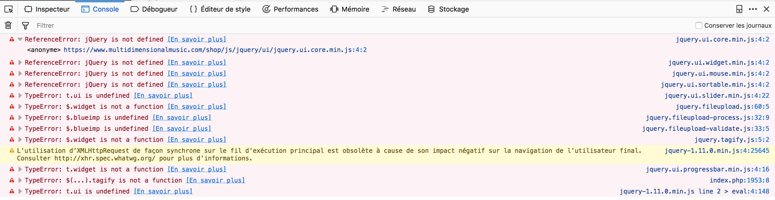
Task: Open the Mémoire tab
Action: point(350,9)
